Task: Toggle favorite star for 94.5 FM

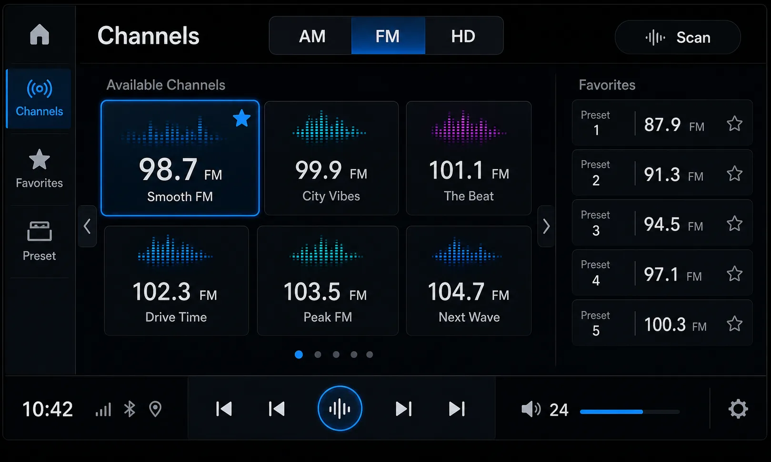Action: pyautogui.click(x=735, y=223)
